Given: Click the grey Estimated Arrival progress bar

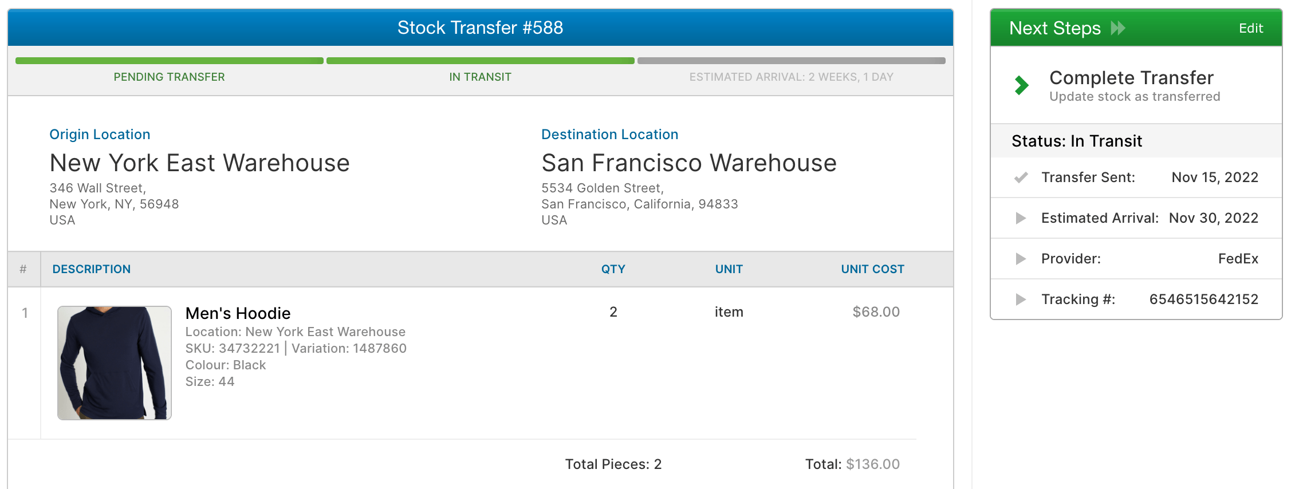Looking at the screenshot, I should (x=791, y=61).
